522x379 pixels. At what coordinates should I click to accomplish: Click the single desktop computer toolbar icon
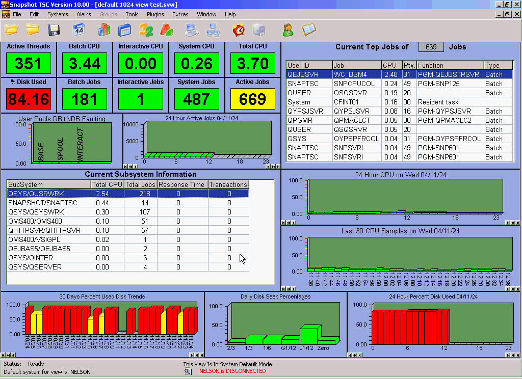(x=192, y=30)
